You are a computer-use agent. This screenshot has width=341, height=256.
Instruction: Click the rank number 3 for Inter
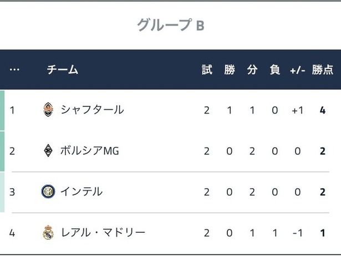(12, 192)
